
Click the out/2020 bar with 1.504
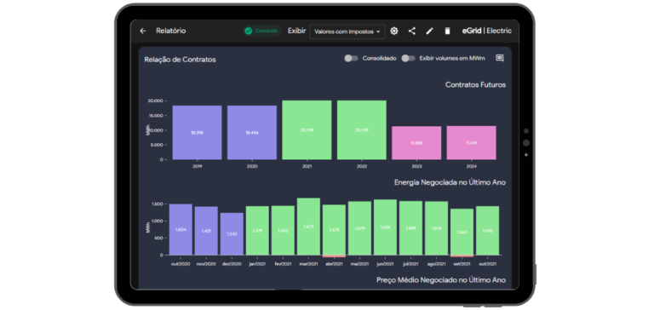[181, 229]
